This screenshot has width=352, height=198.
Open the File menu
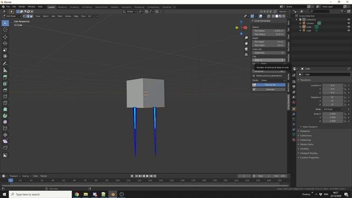click(x=8, y=7)
